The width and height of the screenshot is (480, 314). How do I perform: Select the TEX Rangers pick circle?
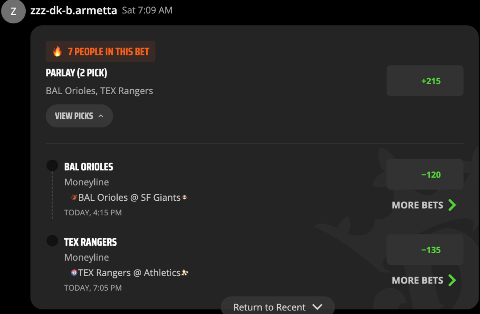pos(52,241)
